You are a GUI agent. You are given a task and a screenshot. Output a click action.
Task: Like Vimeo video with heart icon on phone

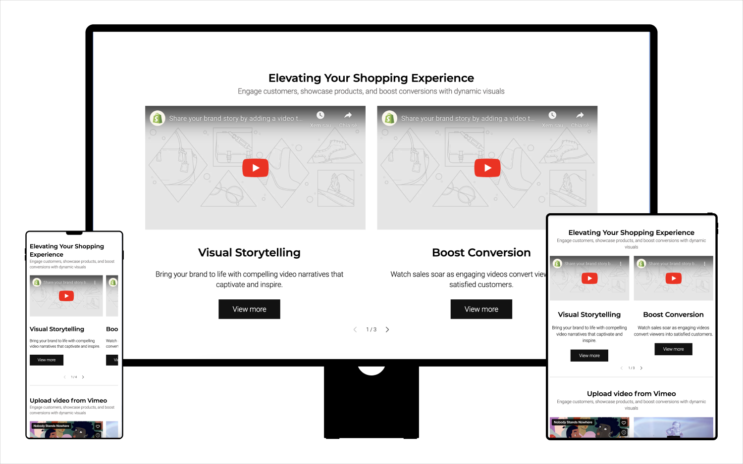[98, 426]
